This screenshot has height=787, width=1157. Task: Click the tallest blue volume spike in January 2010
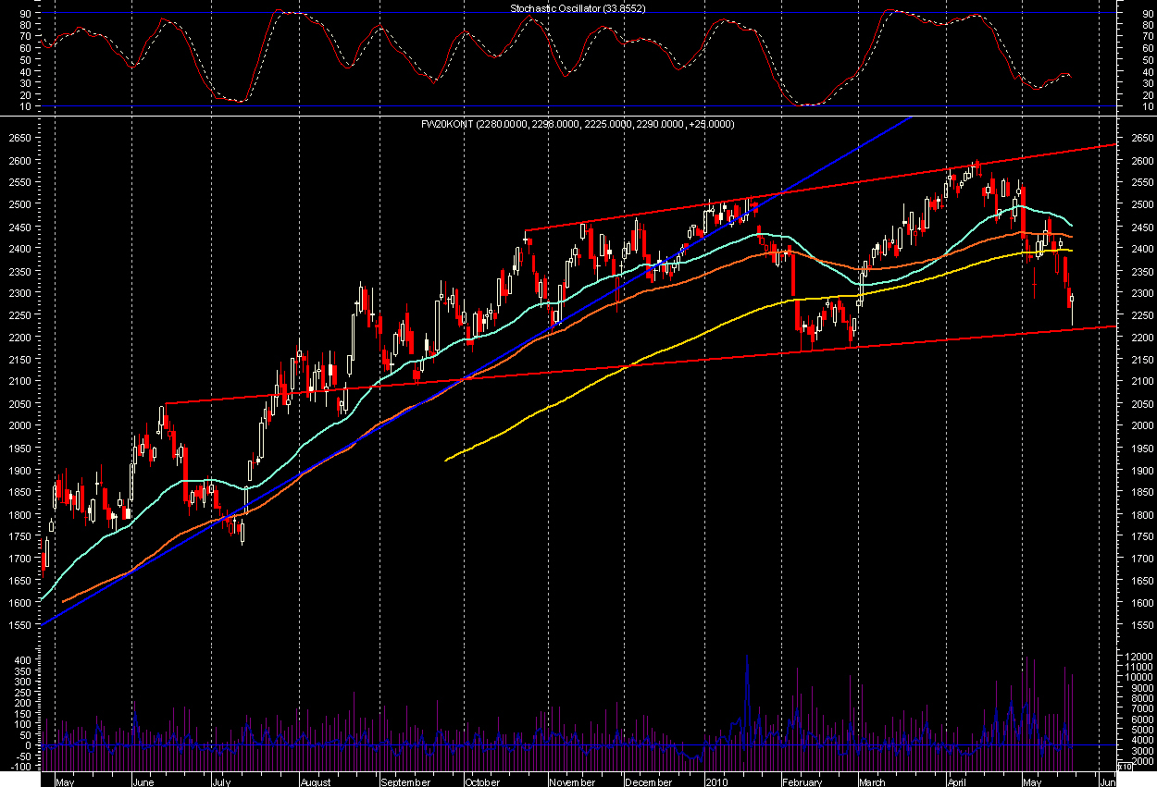click(x=746, y=675)
